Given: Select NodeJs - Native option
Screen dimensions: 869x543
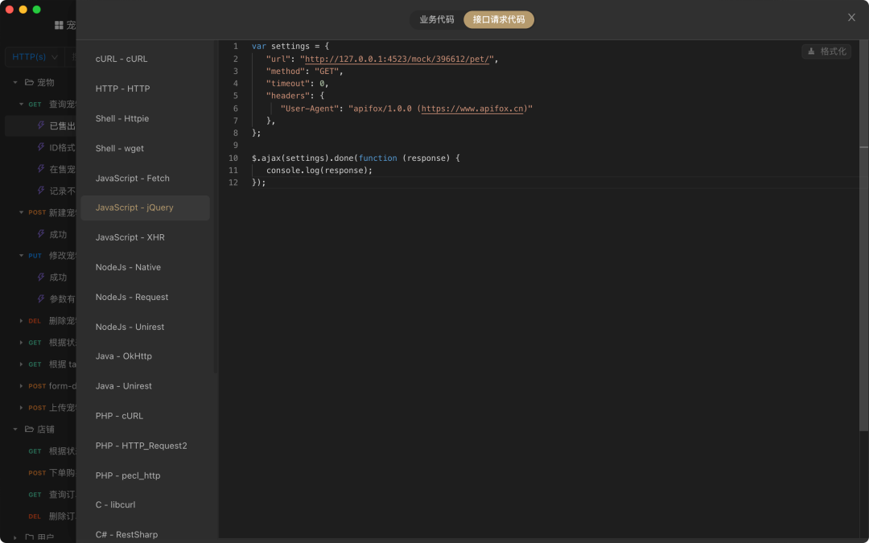Looking at the screenshot, I should [x=145, y=268].
